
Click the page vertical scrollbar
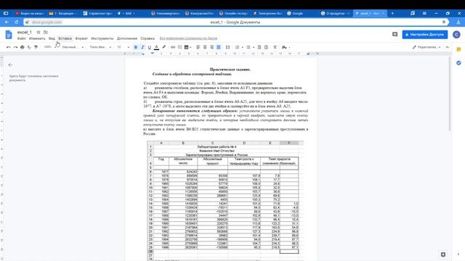(450, 94)
